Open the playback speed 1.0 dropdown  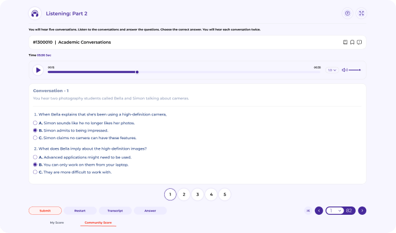(x=332, y=70)
